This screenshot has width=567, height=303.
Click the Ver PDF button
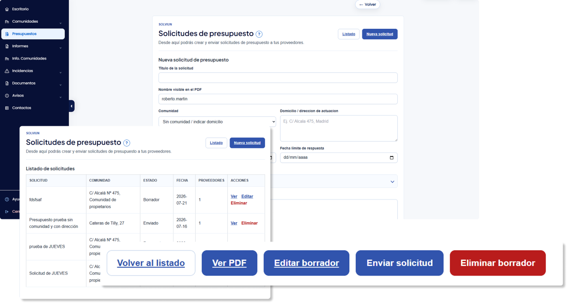pos(229,263)
